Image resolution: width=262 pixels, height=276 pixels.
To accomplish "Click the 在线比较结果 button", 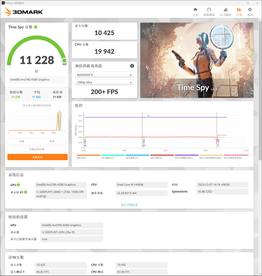I will coord(37,149).
